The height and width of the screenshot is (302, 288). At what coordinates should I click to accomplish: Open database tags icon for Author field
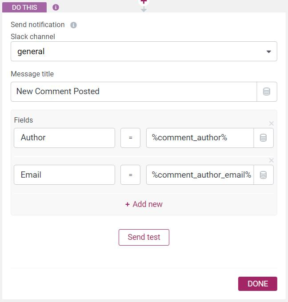pyautogui.click(x=263, y=138)
